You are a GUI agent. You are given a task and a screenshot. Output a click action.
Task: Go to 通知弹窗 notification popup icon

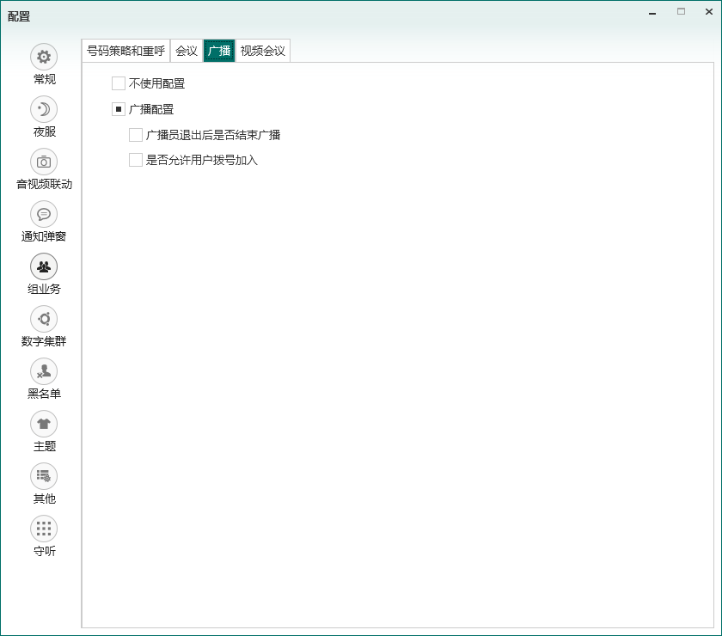point(44,214)
